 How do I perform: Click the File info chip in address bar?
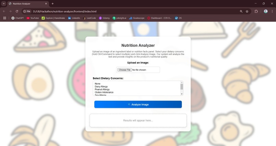coord(27,11)
